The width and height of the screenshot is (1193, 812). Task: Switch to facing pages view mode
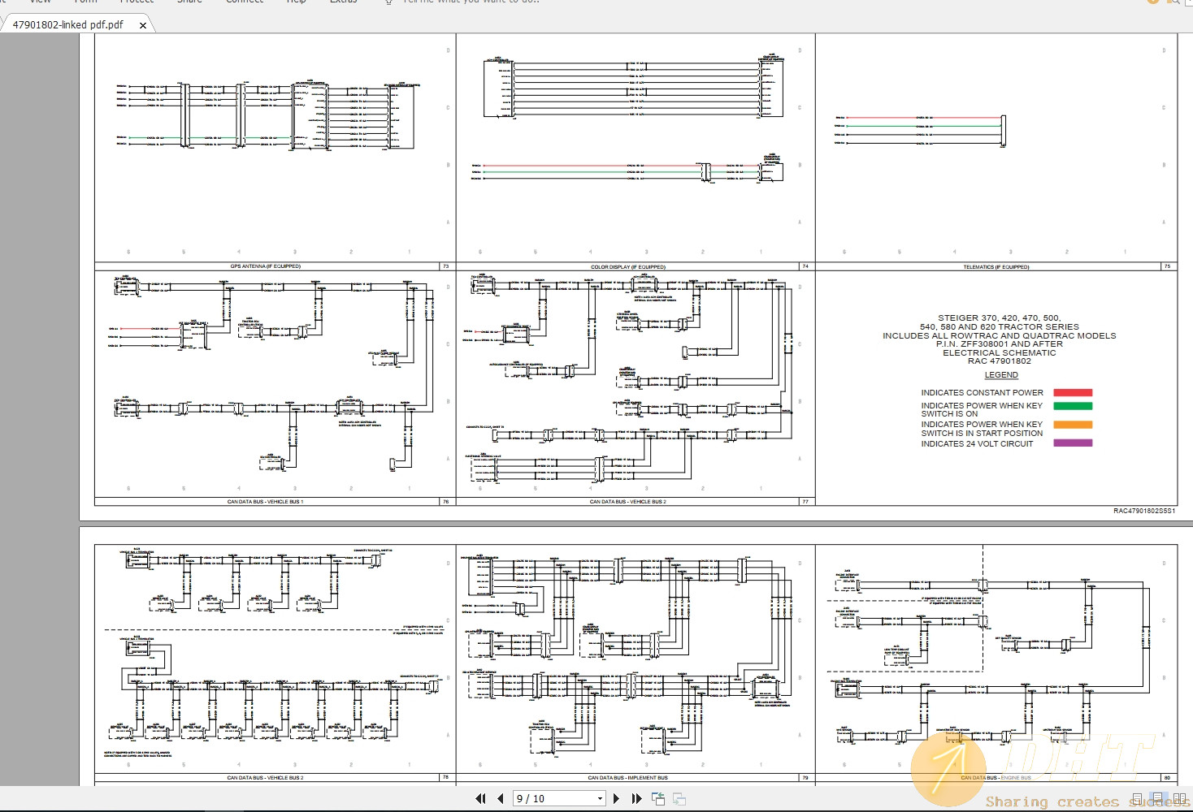pos(1178,799)
